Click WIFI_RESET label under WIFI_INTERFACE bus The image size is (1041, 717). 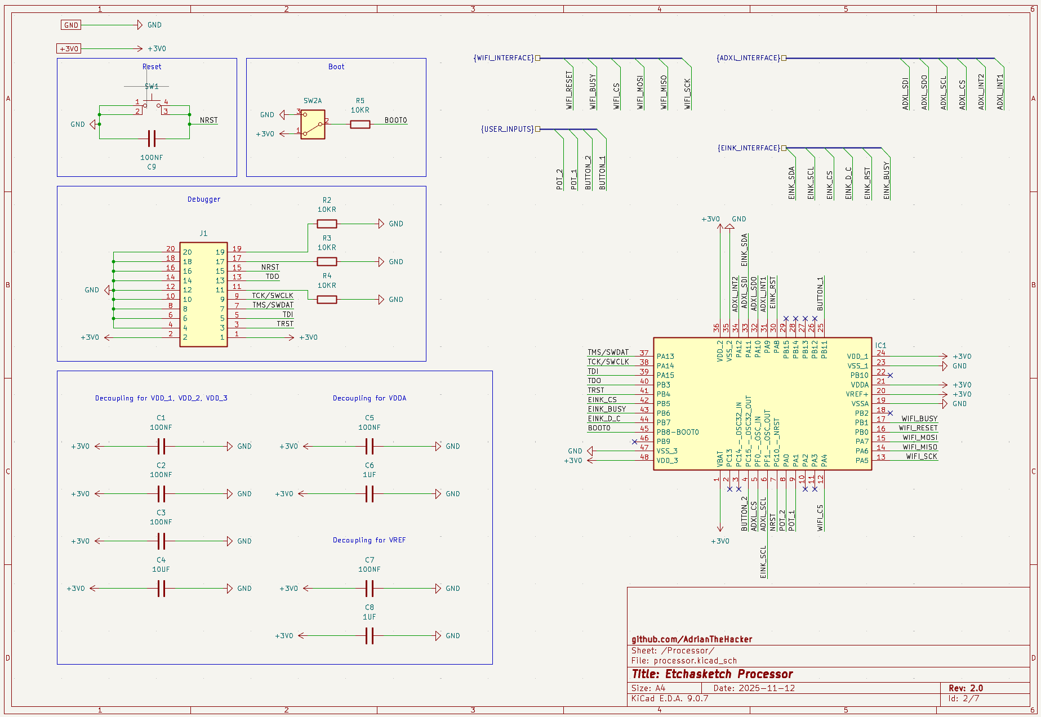pyautogui.click(x=569, y=90)
